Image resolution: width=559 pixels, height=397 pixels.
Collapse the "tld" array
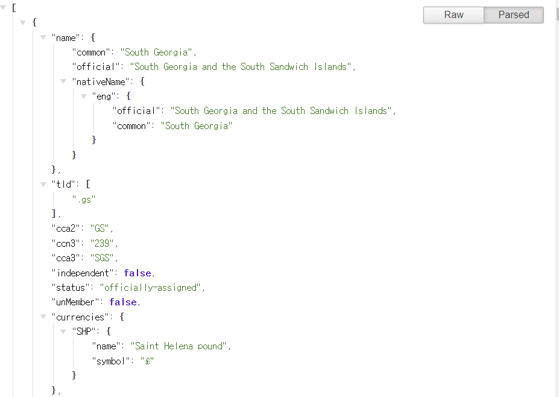coord(43,185)
